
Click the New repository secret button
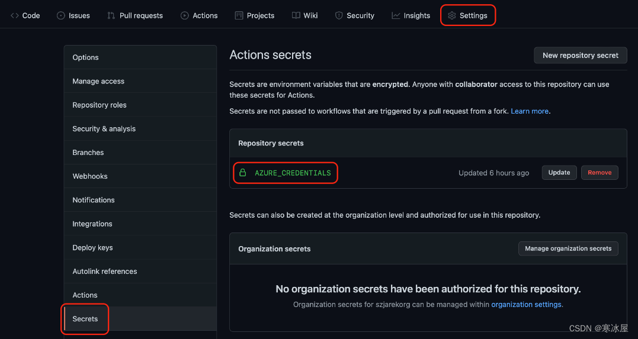(x=580, y=55)
